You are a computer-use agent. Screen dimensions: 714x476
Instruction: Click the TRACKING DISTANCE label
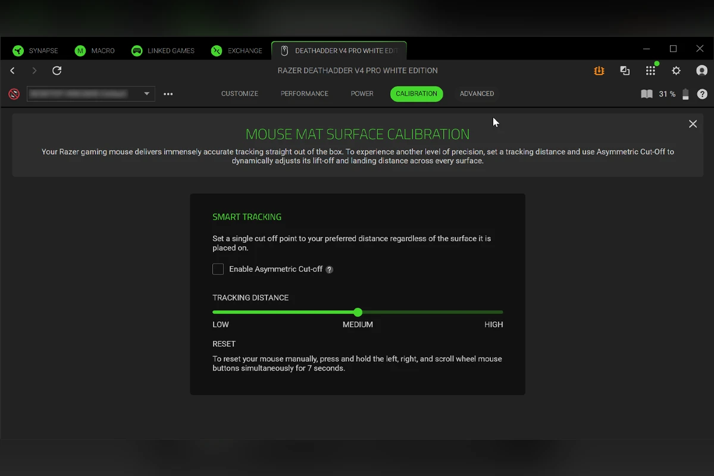pyautogui.click(x=250, y=297)
